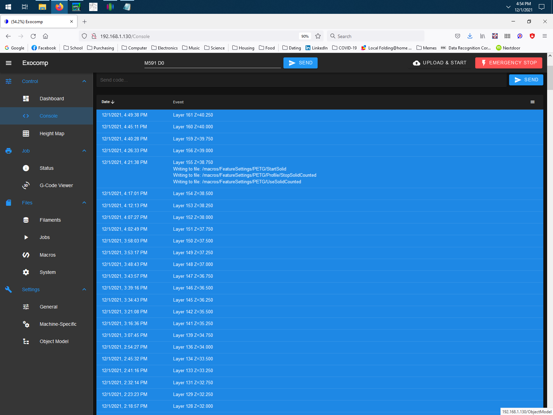Click the Jobs play arrow icon
553x415 pixels.
tap(26, 237)
